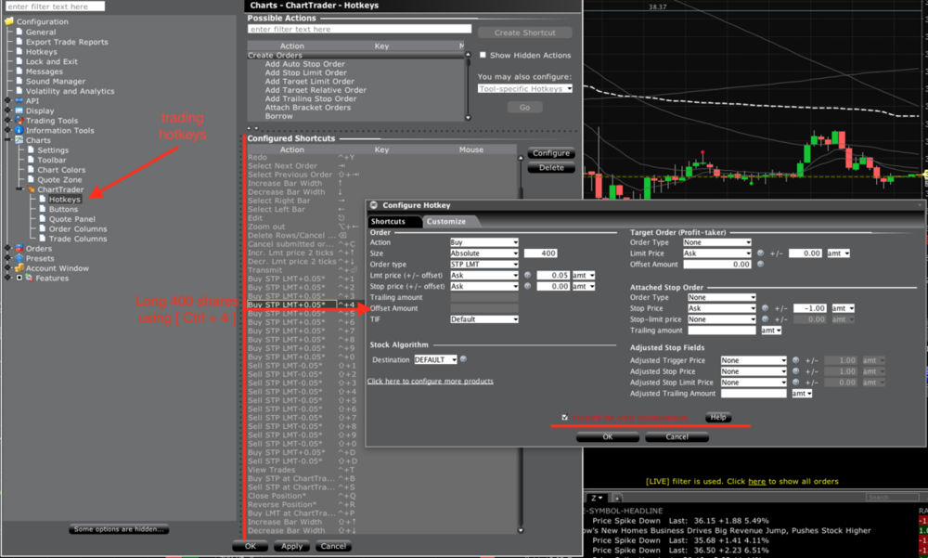Viewport: 928px width, 558px height.
Task: Click the ChartTrader node icon
Action: pyautogui.click(x=32, y=189)
